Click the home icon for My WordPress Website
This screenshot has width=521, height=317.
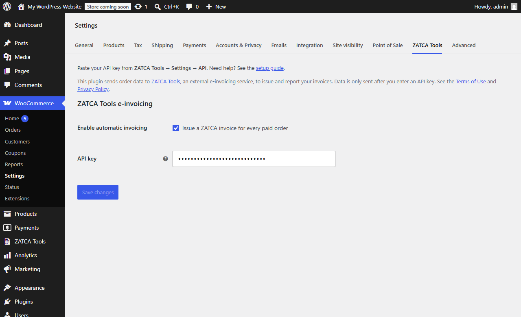pos(21,7)
